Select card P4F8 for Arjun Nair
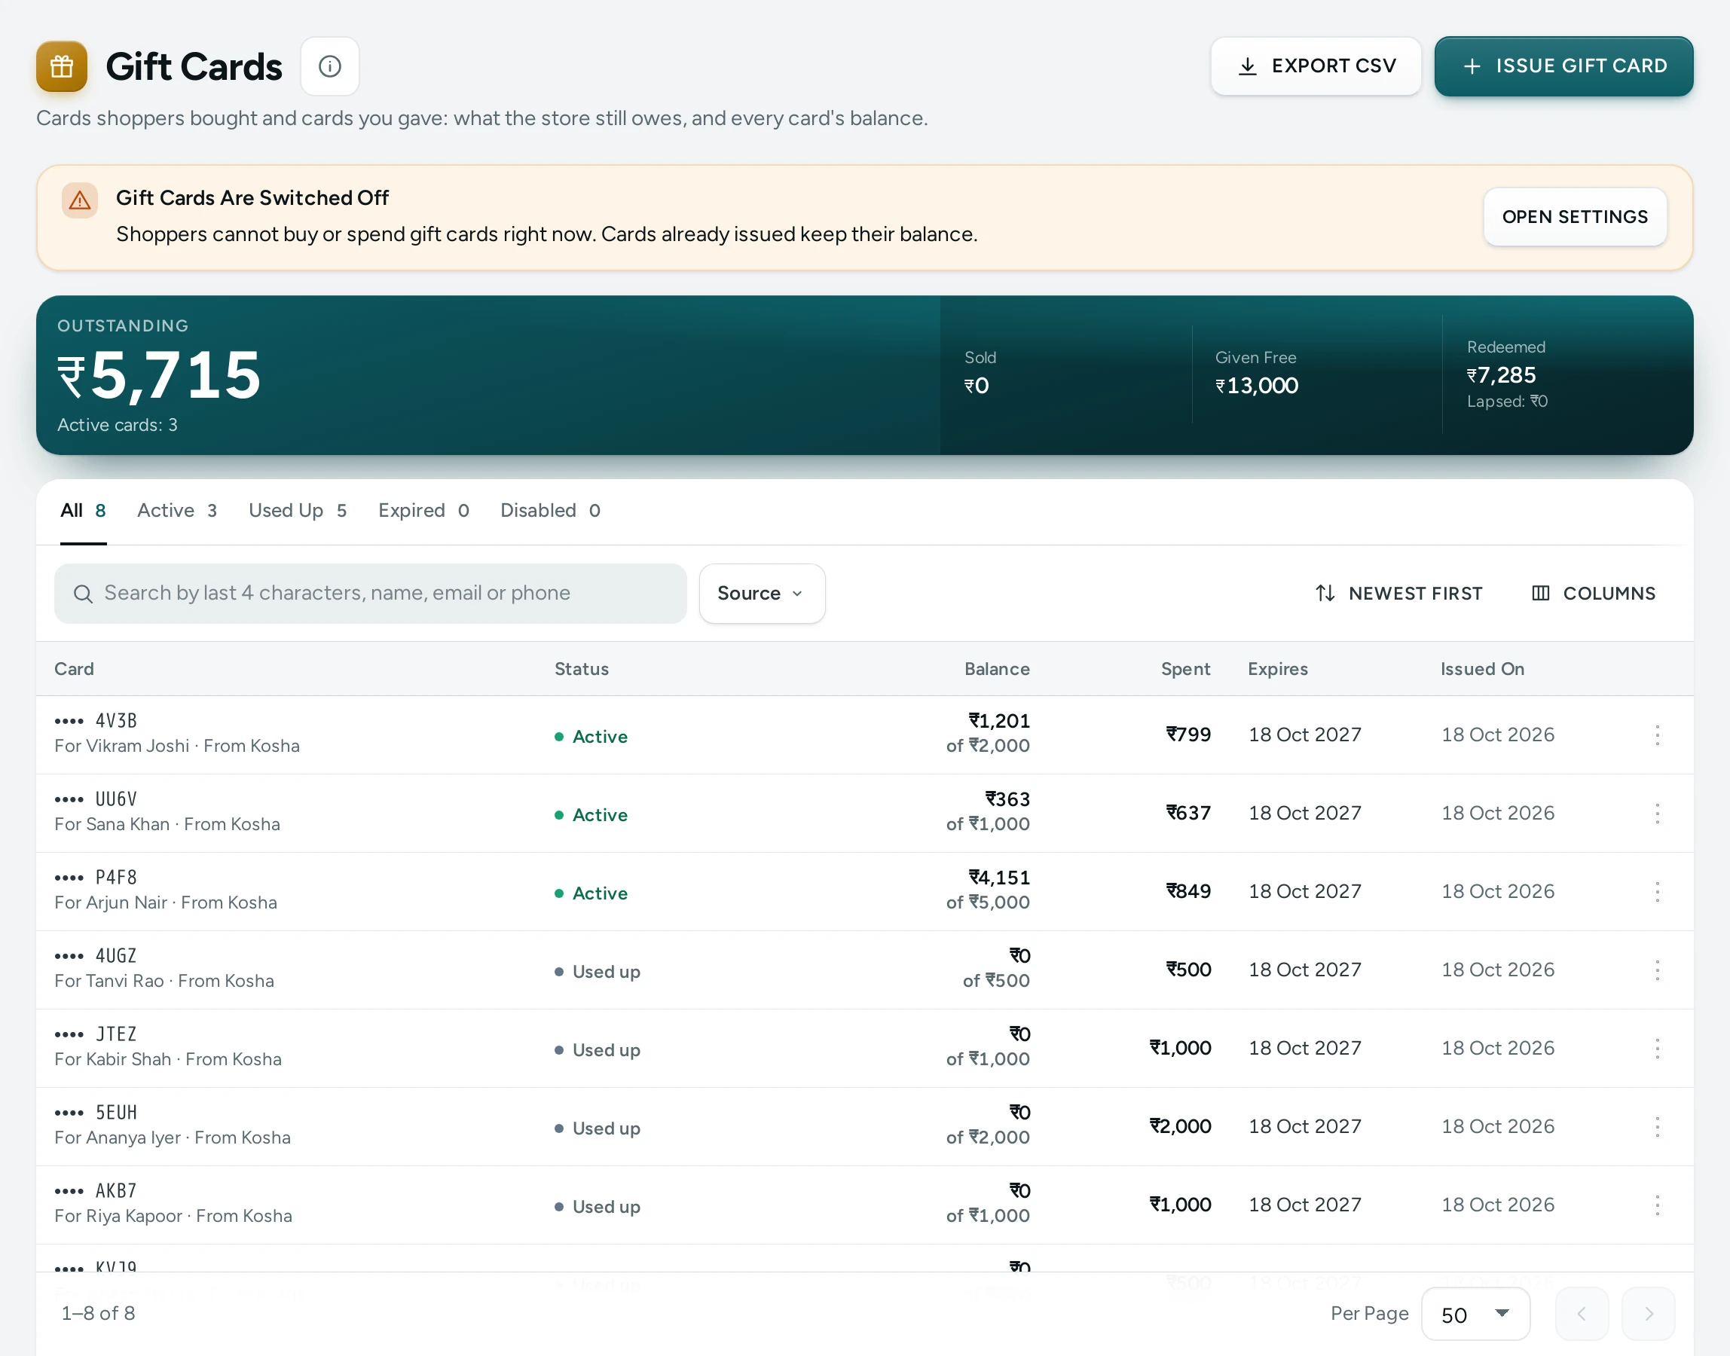 pyautogui.click(x=864, y=891)
